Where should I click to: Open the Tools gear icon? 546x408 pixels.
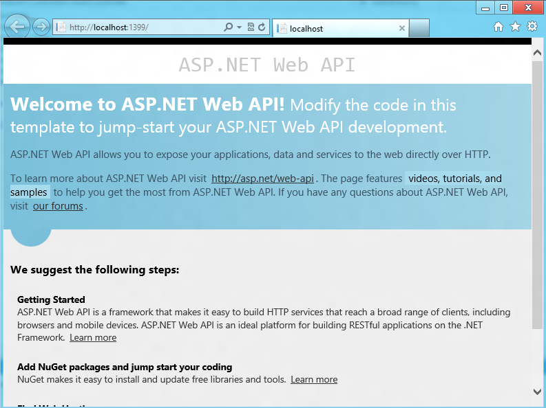(532, 27)
